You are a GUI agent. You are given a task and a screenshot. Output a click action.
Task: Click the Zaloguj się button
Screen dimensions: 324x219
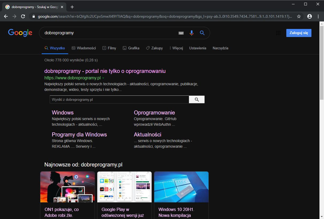click(x=299, y=33)
